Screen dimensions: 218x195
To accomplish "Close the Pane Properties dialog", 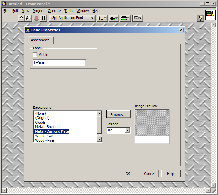I will click(181, 30).
